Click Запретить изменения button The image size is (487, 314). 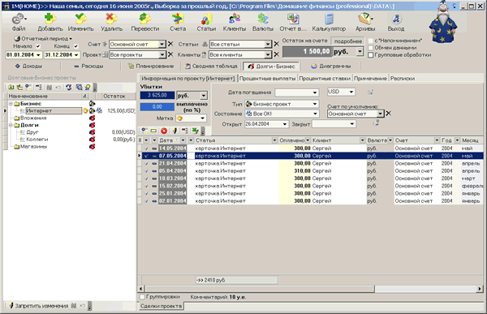[38, 306]
